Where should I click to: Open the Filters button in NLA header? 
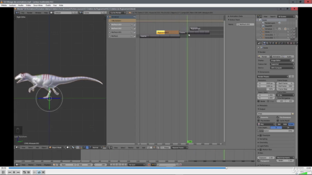(x=165, y=148)
